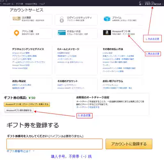Open アプリライブラリと端末の管理 link

point(24,56)
